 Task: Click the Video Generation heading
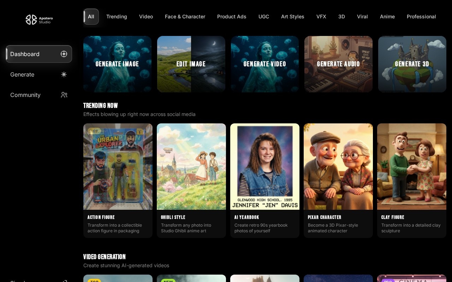(x=105, y=257)
